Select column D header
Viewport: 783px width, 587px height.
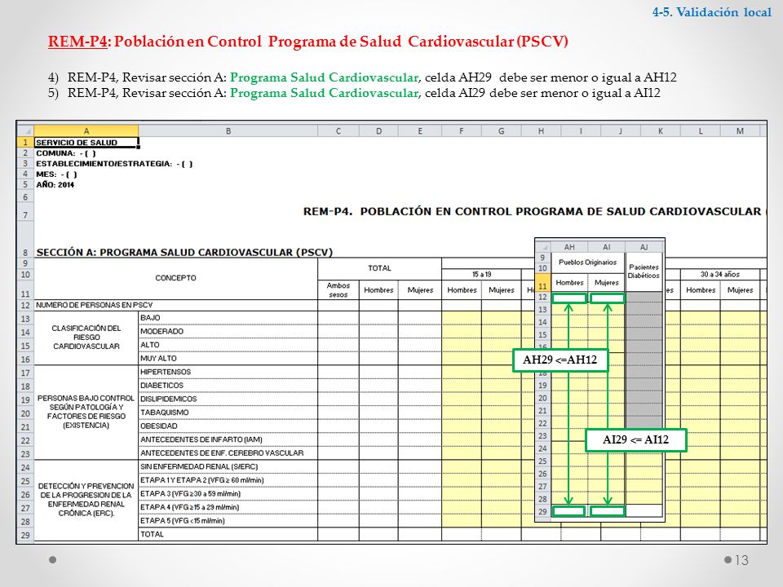coord(378,130)
